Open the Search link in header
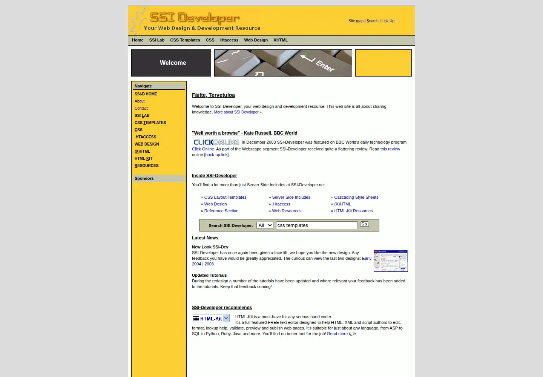This screenshot has width=543, height=377. (373, 21)
